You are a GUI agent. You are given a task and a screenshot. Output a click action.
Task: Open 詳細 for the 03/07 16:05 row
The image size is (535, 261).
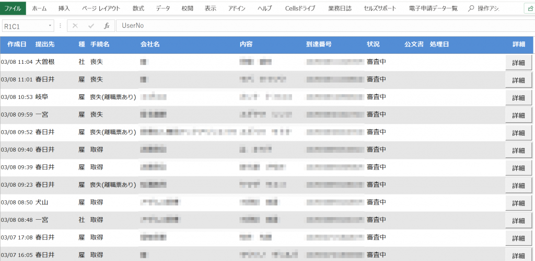pos(519,256)
